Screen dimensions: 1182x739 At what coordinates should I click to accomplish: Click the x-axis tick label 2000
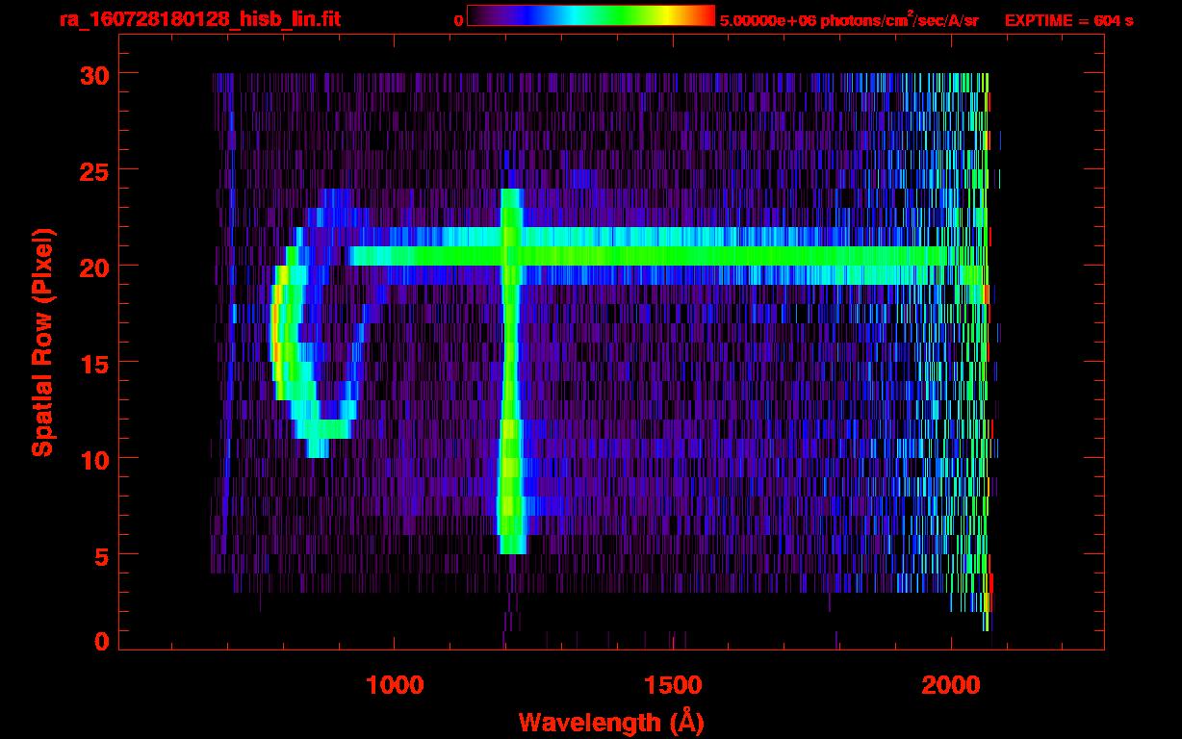950,684
